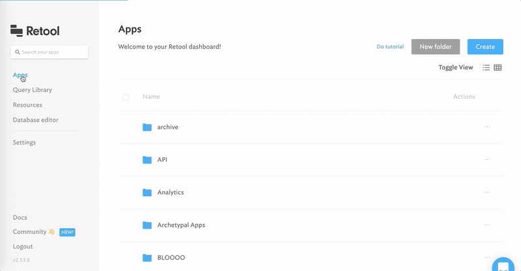Click the Do tutorial link

coord(390,47)
